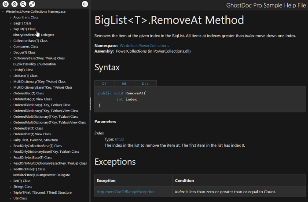Click the BigList<T>.RemoveAt Method heading
308x202 pixels.
click(x=169, y=20)
